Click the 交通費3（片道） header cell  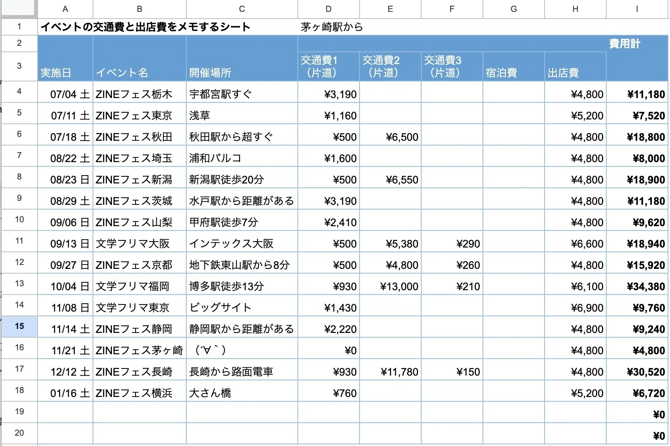coord(452,66)
